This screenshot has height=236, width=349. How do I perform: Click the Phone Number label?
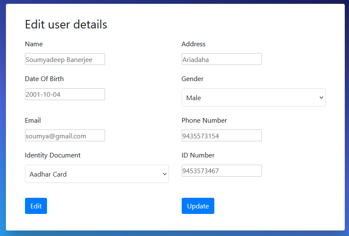tap(204, 121)
